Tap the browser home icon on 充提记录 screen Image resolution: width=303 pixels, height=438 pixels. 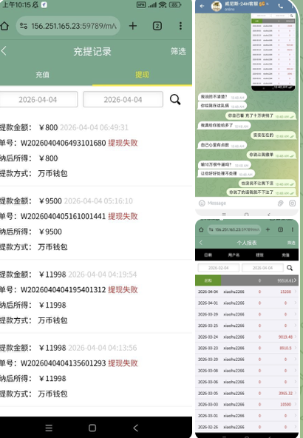[4, 26]
